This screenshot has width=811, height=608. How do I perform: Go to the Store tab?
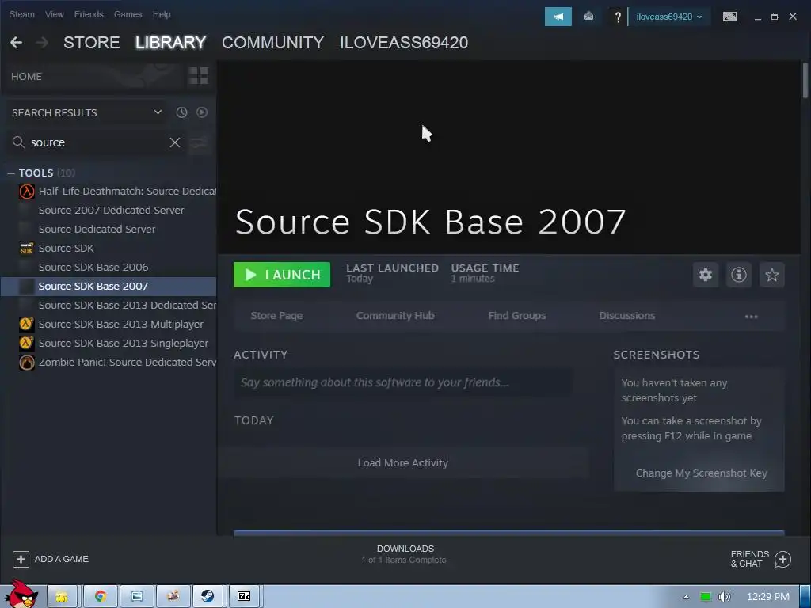tap(92, 43)
